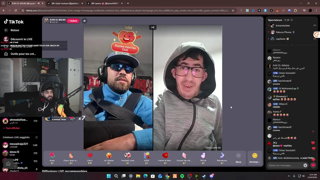The height and width of the screenshot is (180, 320).
Task: Open Chrome extensions puzzle menu
Action: (x=295, y=10)
